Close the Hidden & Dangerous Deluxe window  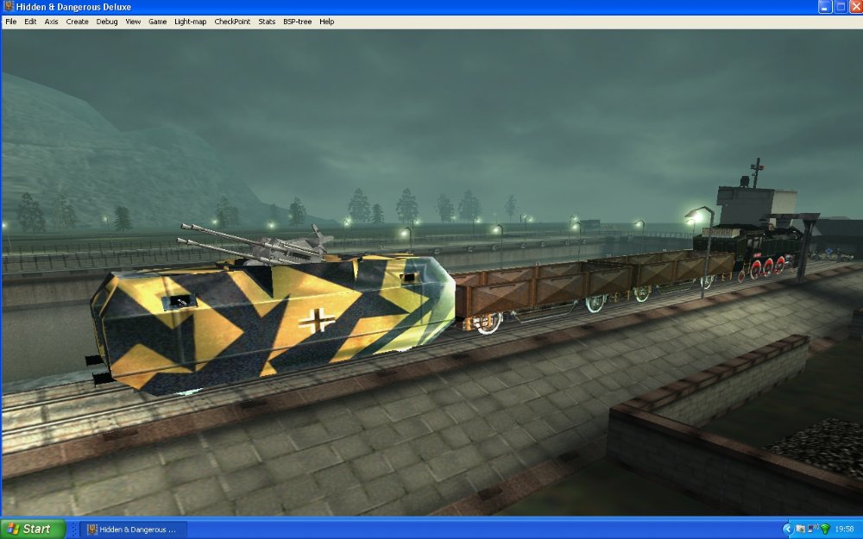coord(855,7)
